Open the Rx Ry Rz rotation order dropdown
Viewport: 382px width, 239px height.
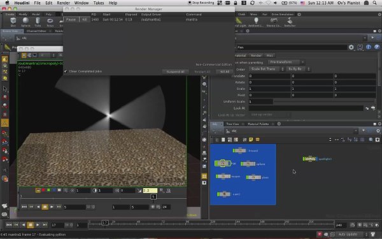tap(298, 69)
